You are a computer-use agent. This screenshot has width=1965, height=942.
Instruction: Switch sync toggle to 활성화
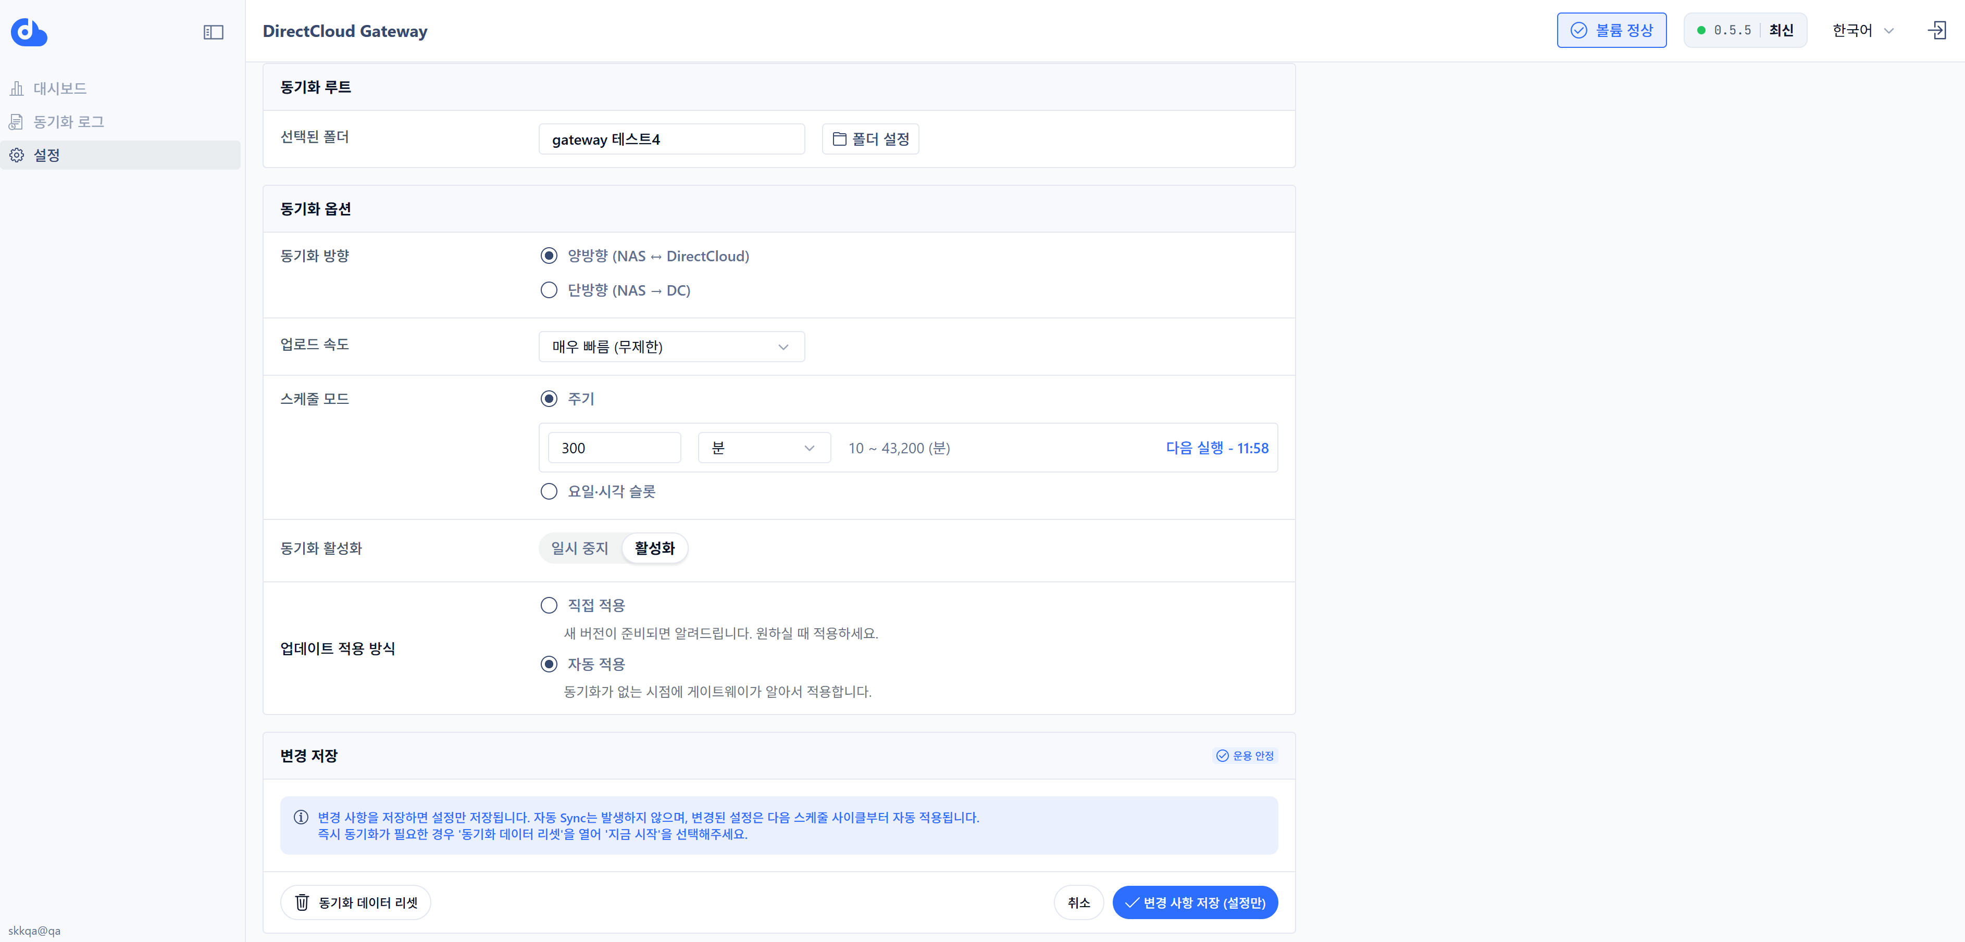click(x=654, y=549)
